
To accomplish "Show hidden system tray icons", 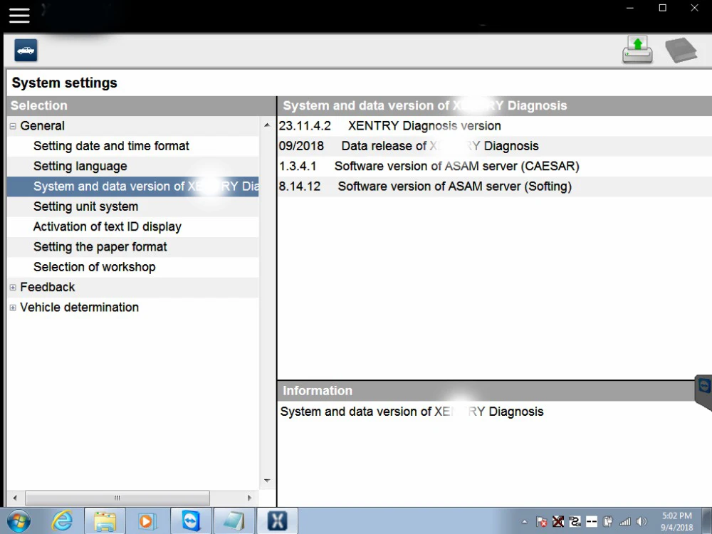I will [525, 522].
